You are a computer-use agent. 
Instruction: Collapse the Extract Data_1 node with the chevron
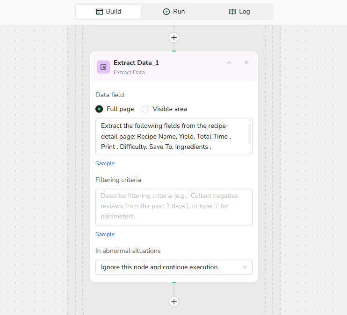point(229,63)
